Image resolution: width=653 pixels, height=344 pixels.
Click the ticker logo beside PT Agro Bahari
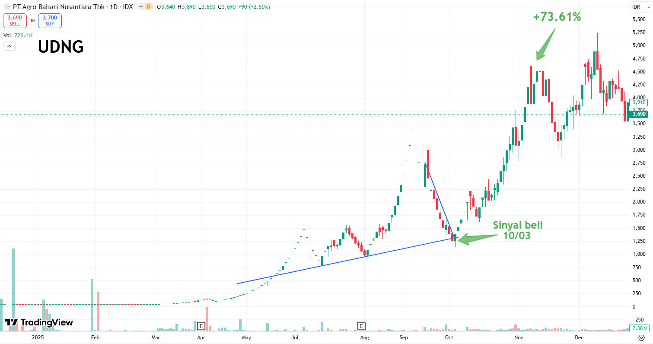click(7, 7)
